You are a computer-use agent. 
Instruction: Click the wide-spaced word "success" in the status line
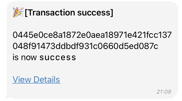coord(58,57)
